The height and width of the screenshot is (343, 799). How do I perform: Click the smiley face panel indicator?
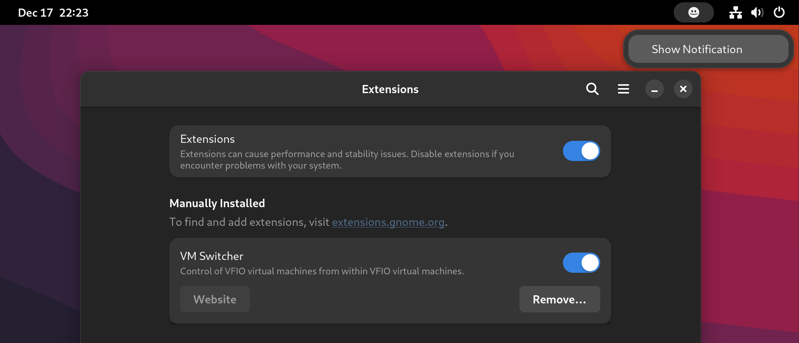(x=693, y=13)
